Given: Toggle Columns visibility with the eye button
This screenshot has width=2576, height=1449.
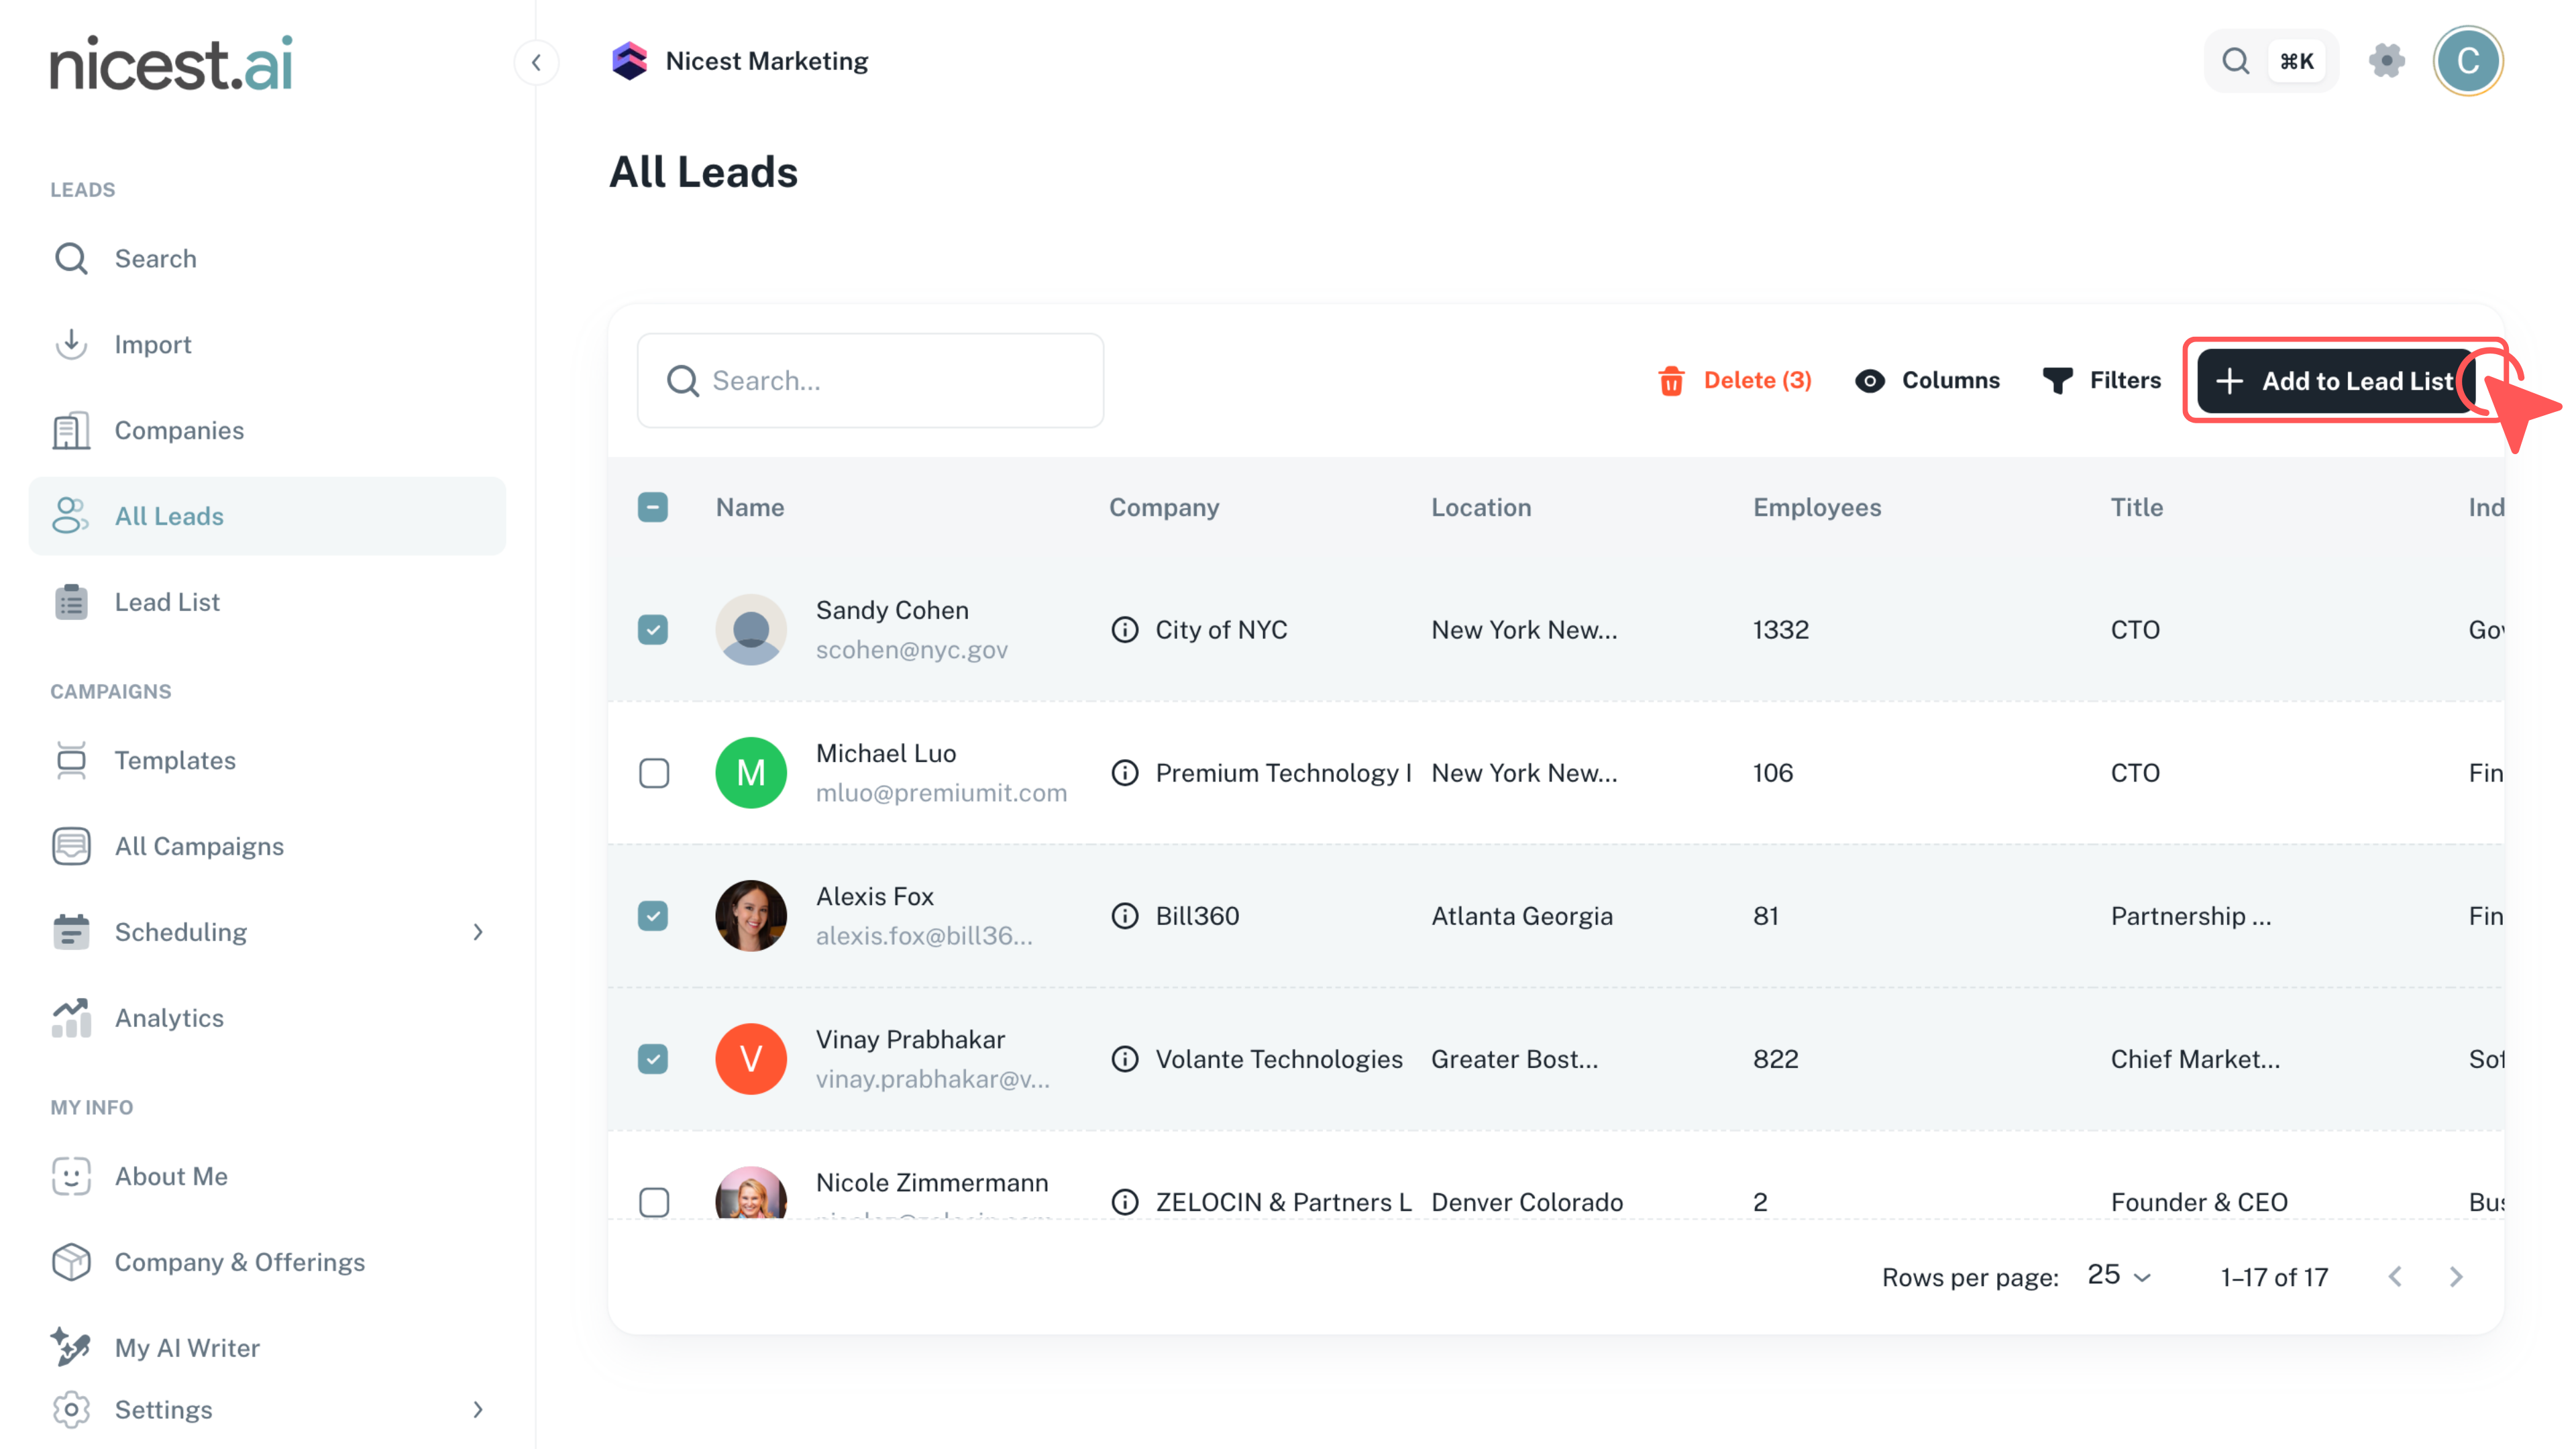Looking at the screenshot, I should [x=1927, y=381].
